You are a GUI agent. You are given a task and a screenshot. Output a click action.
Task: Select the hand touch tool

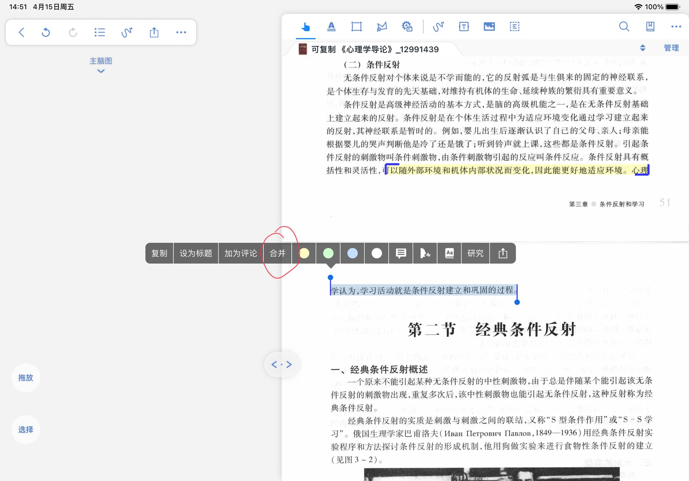[306, 27]
